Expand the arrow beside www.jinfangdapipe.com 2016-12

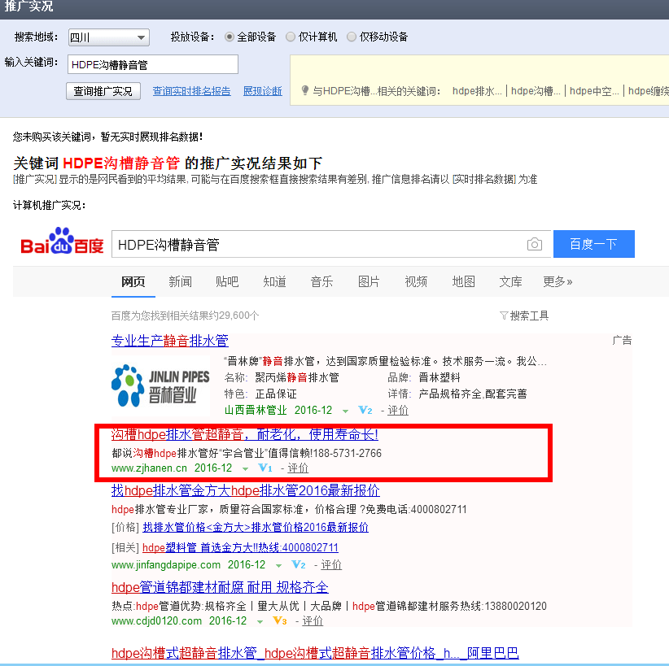(278, 566)
